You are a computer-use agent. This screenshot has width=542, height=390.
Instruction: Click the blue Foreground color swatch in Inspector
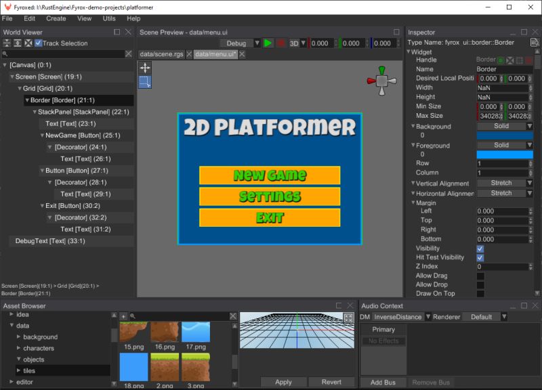click(x=504, y=154)
